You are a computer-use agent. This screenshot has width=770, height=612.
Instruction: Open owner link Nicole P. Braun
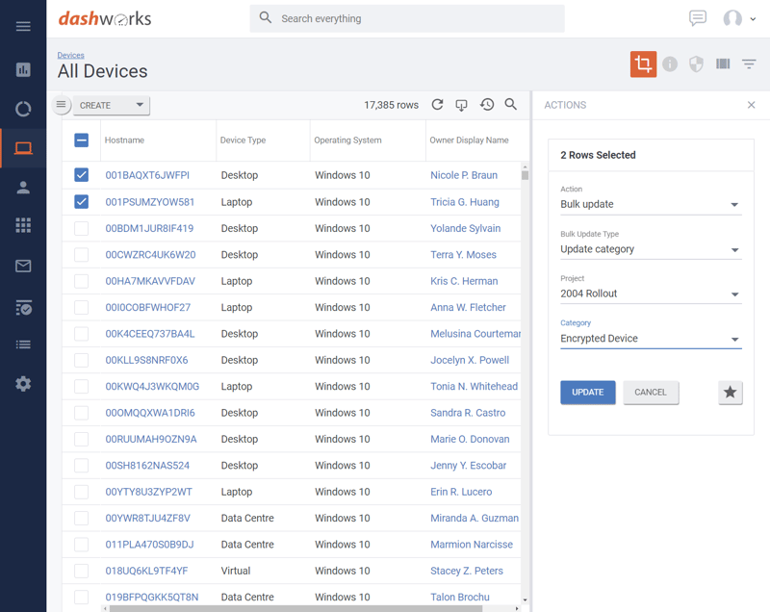point(464,175)
